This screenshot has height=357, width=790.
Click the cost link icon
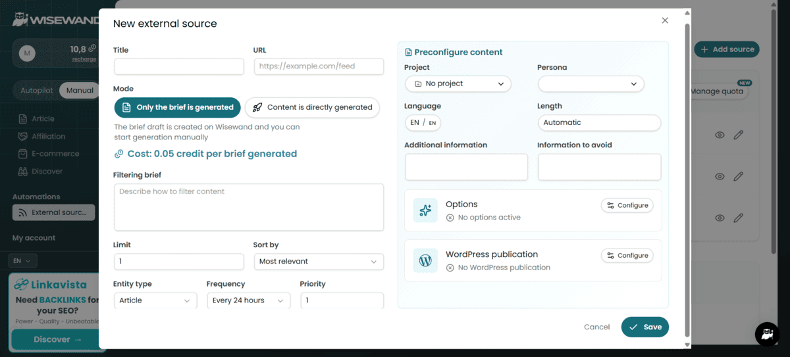(119, 154)
